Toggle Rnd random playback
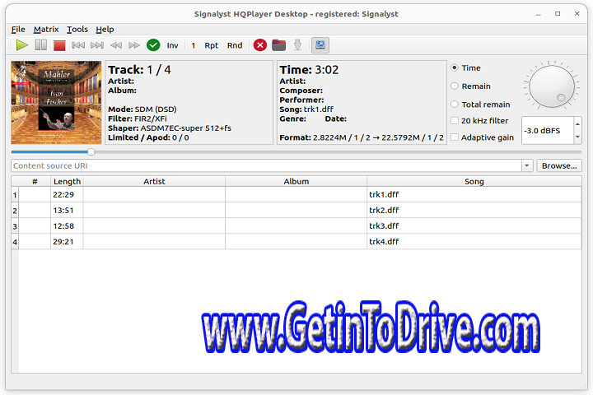The image size is (593, 395). tap(235, 46)
